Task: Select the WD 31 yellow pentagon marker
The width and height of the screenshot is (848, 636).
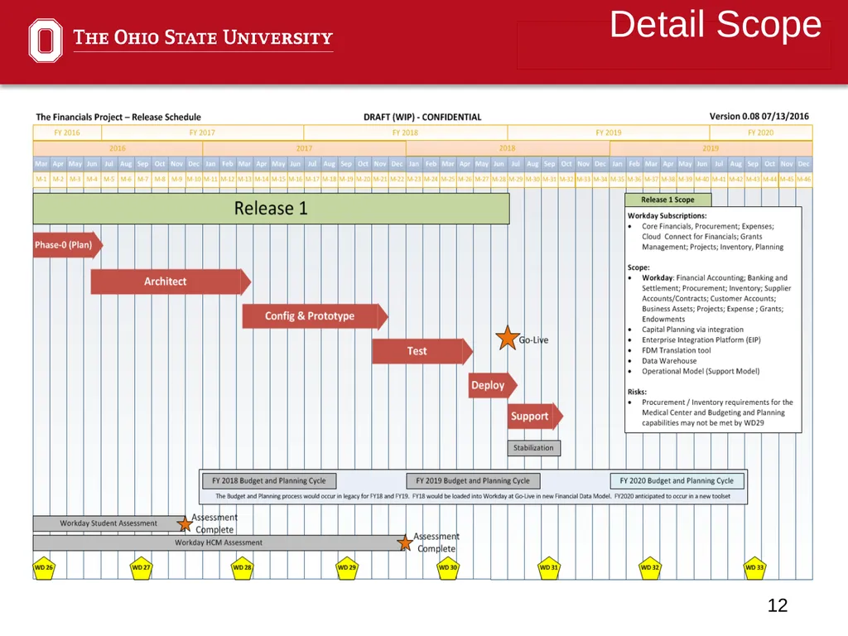Action: 548,568
